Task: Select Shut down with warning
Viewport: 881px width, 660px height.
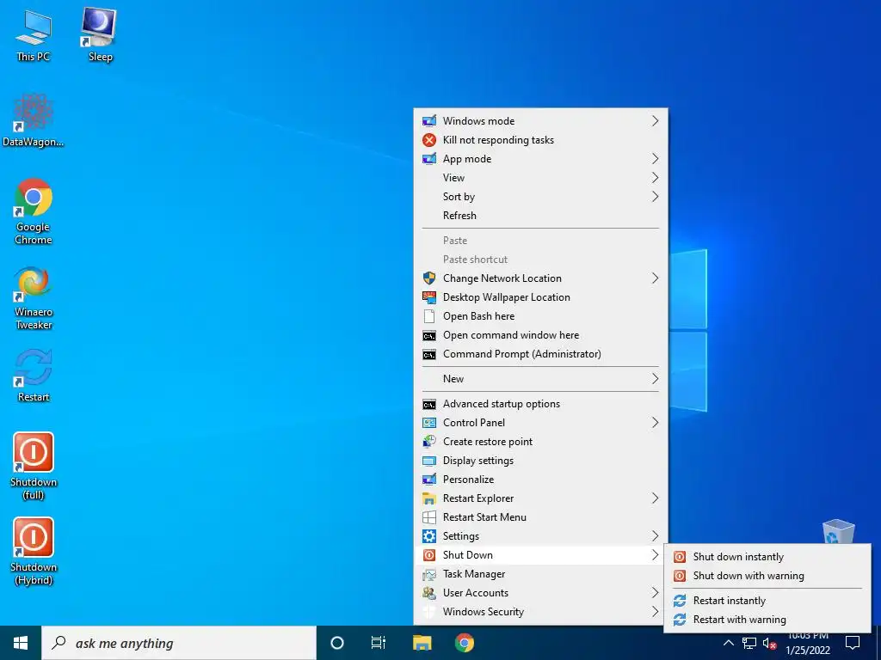Action: point(767,576)
